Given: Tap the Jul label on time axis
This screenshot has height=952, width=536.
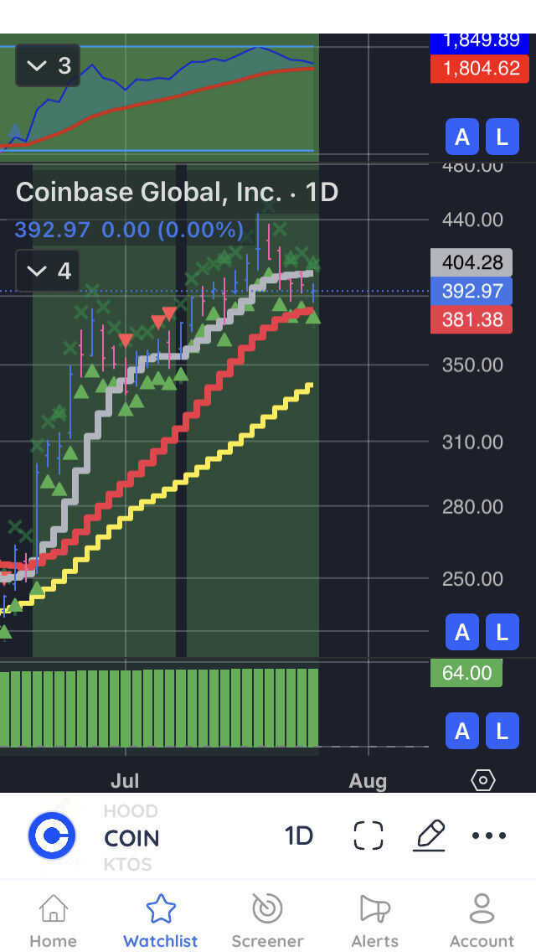Looking at the screenshot, I should (125, 781).
